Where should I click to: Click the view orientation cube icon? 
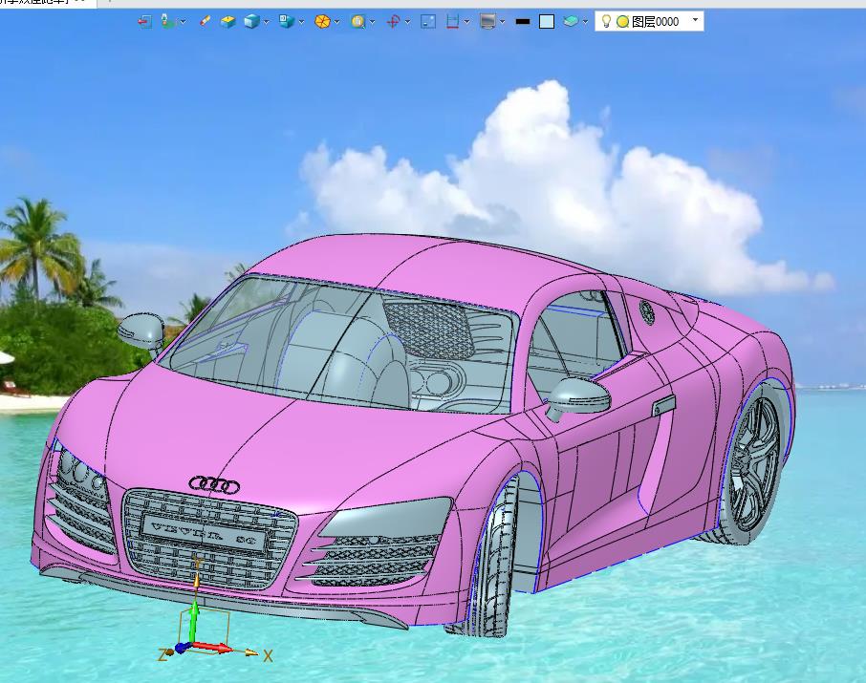tap(286, 22)
